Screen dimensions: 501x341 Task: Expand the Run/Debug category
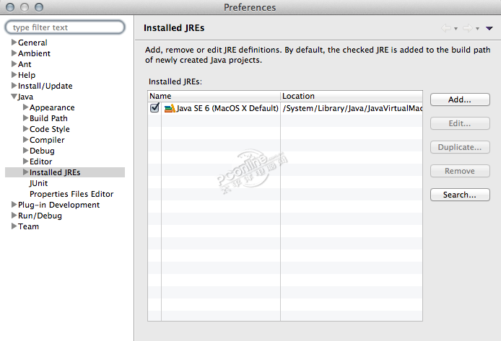(x=14, y=216)
